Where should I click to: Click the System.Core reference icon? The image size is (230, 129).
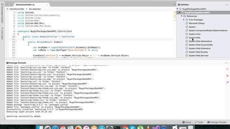[x=187, y=34]
